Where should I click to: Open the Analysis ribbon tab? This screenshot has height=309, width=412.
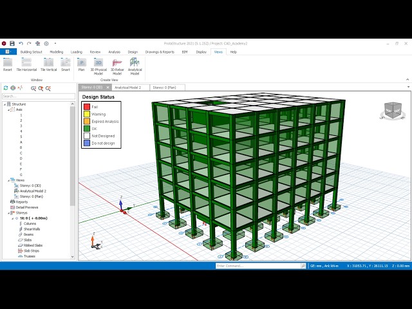pos(115,52)
